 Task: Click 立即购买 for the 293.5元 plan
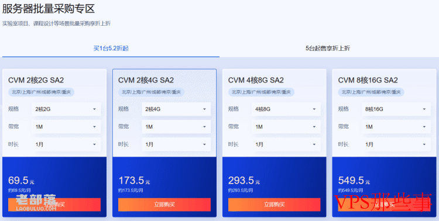[x=275, y=205]
